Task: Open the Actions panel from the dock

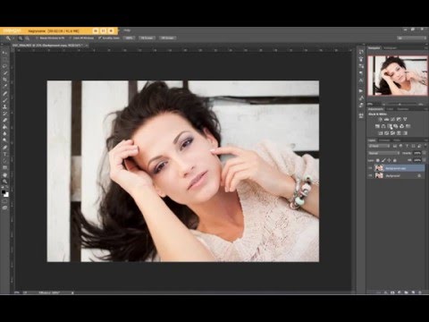Action: coord(361,90)
